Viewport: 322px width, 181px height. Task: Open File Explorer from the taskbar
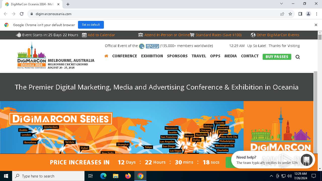pos(116,176)
